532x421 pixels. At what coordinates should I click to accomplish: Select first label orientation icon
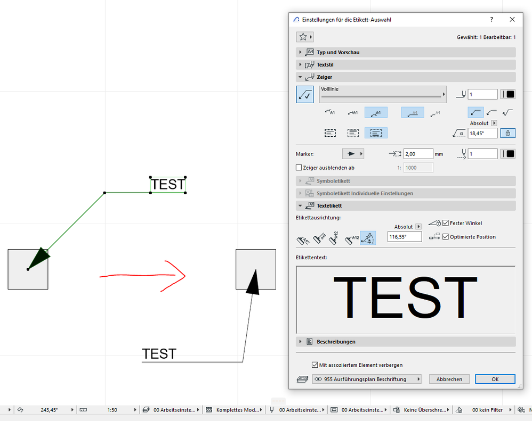click(303, 240)
